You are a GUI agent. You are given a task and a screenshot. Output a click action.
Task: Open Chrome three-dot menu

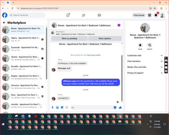166,8
